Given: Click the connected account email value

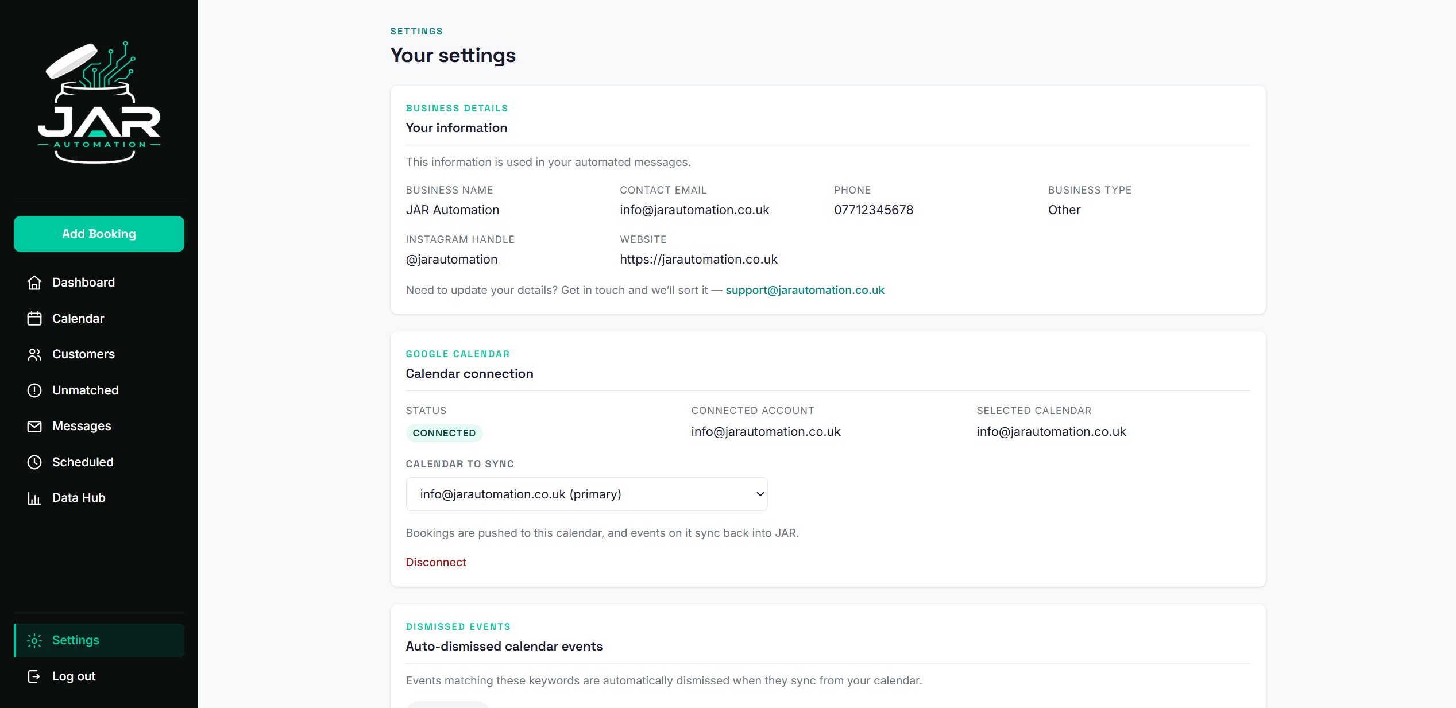Looking at the screenshot, I should tap(766, 432).
